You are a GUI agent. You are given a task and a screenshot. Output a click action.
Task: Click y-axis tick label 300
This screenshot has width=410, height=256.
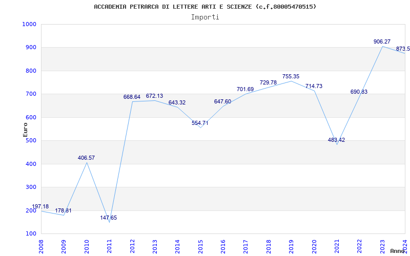pyautogui.click(x=31, y=187)
